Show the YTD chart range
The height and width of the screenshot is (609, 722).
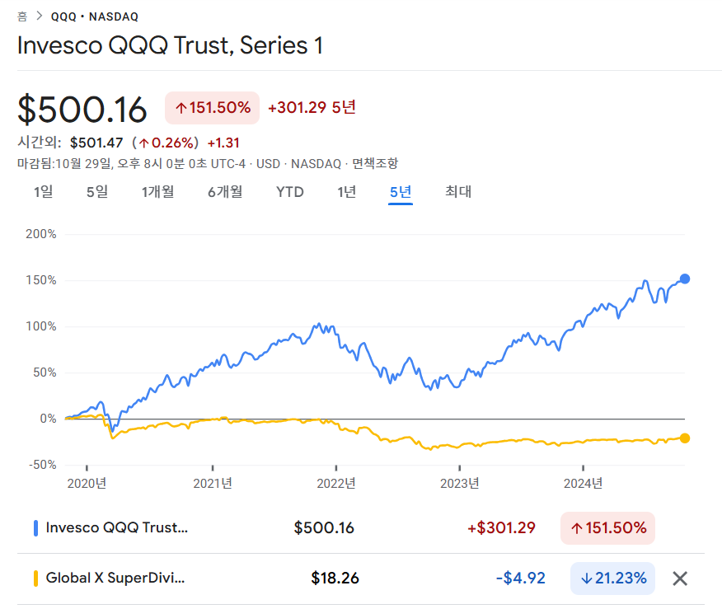click(289, 191)
